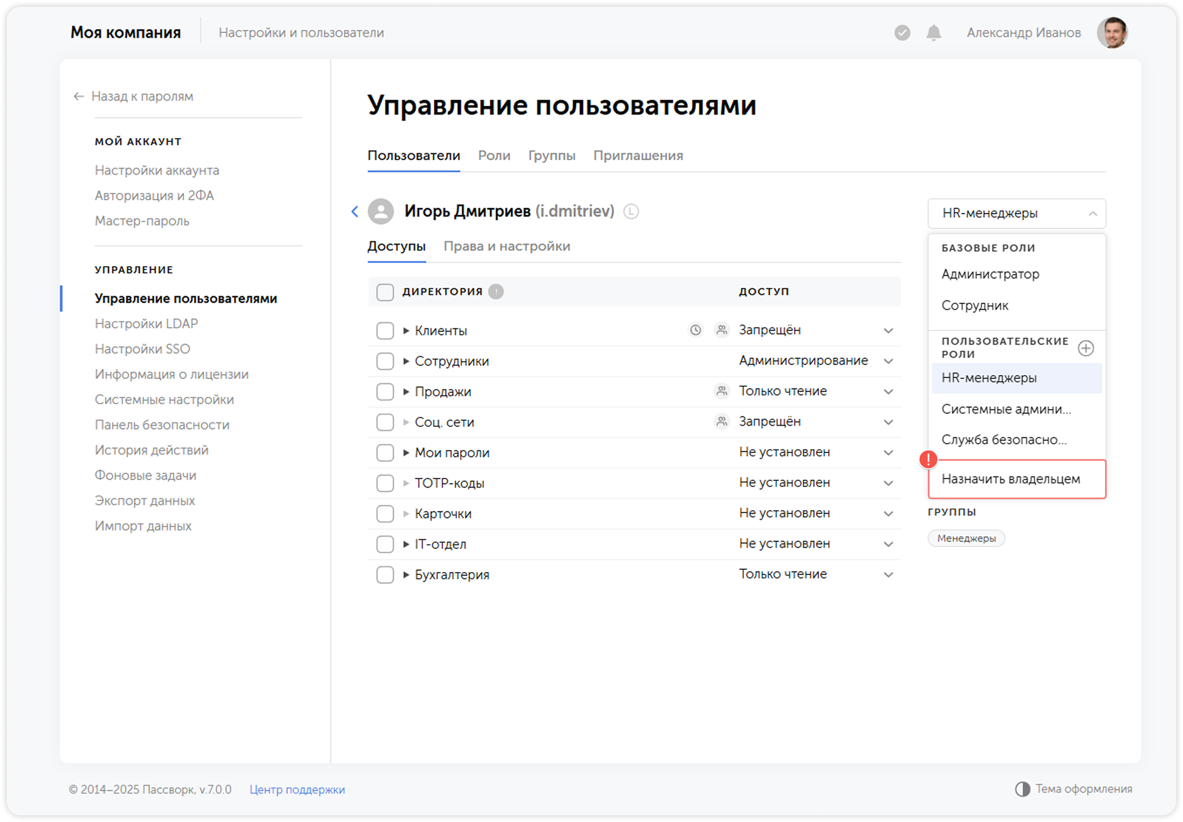
Task: Open Настройки аккаунта in sidebar
Action: click(157, 170)
